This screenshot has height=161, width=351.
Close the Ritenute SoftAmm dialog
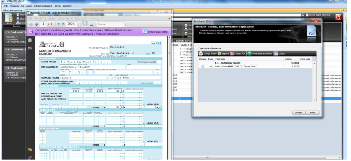(316, 21)
